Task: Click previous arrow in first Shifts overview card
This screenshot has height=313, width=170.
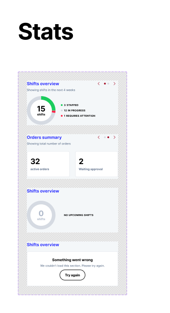Action: pyautogui.click(x=99, y=84)
